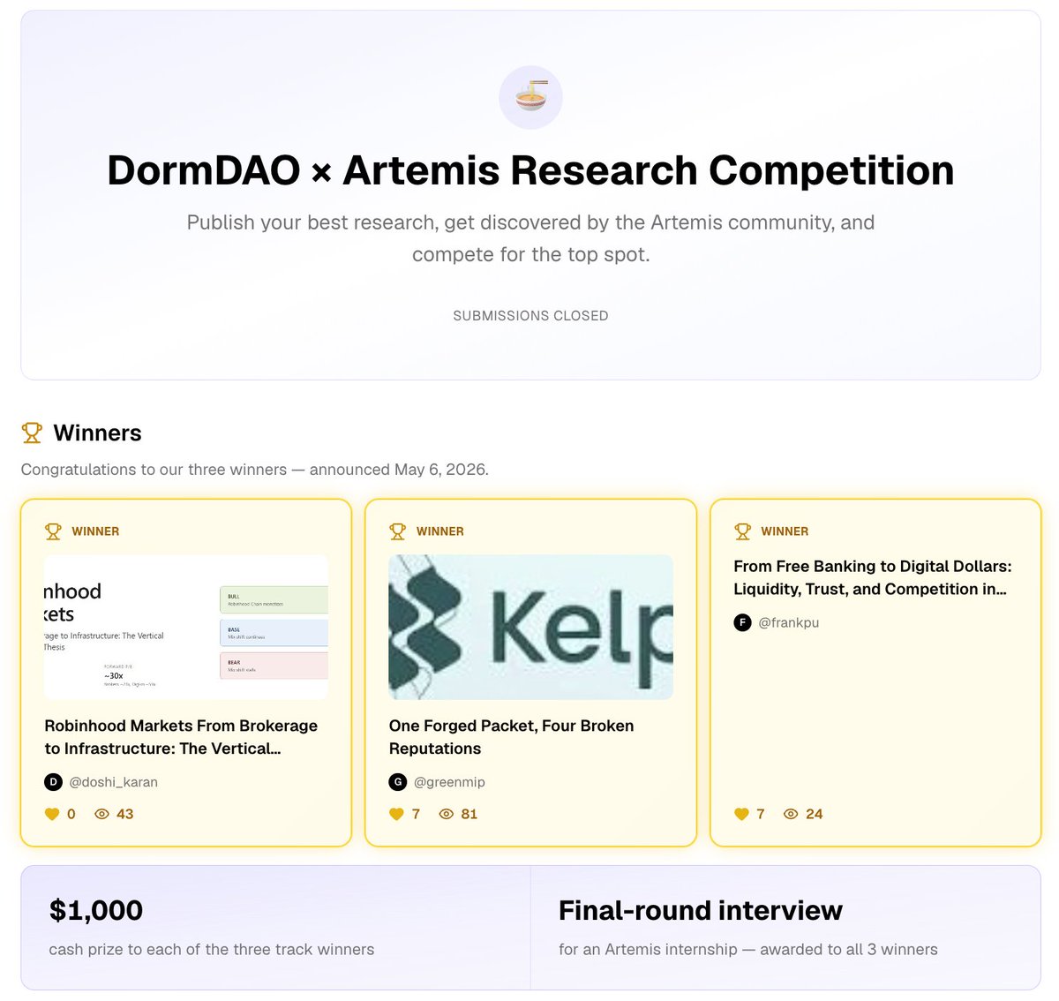Visit the @greenmip author profile
The width and height of the screenshot is (1059, 1001).
(x=449, y=782)
